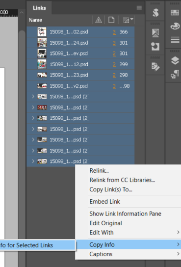Click PPI value 299

coord(124,64)
